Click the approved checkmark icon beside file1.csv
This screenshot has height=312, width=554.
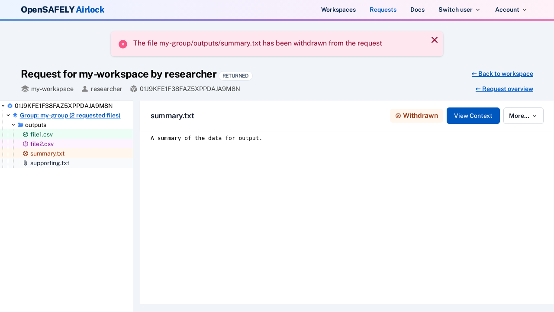click(x=26, y=134)
